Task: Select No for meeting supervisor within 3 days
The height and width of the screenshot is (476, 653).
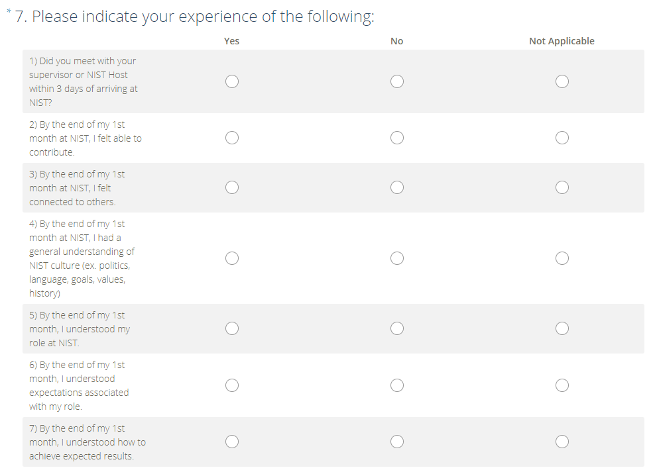Action: point(397,81)
